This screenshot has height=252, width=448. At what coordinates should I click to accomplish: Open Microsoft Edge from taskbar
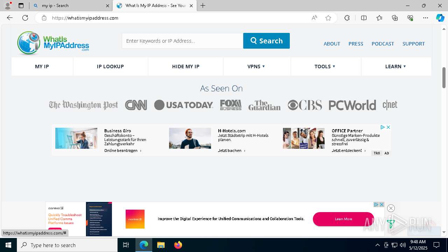pyautogui.click(x=144, y=245)
